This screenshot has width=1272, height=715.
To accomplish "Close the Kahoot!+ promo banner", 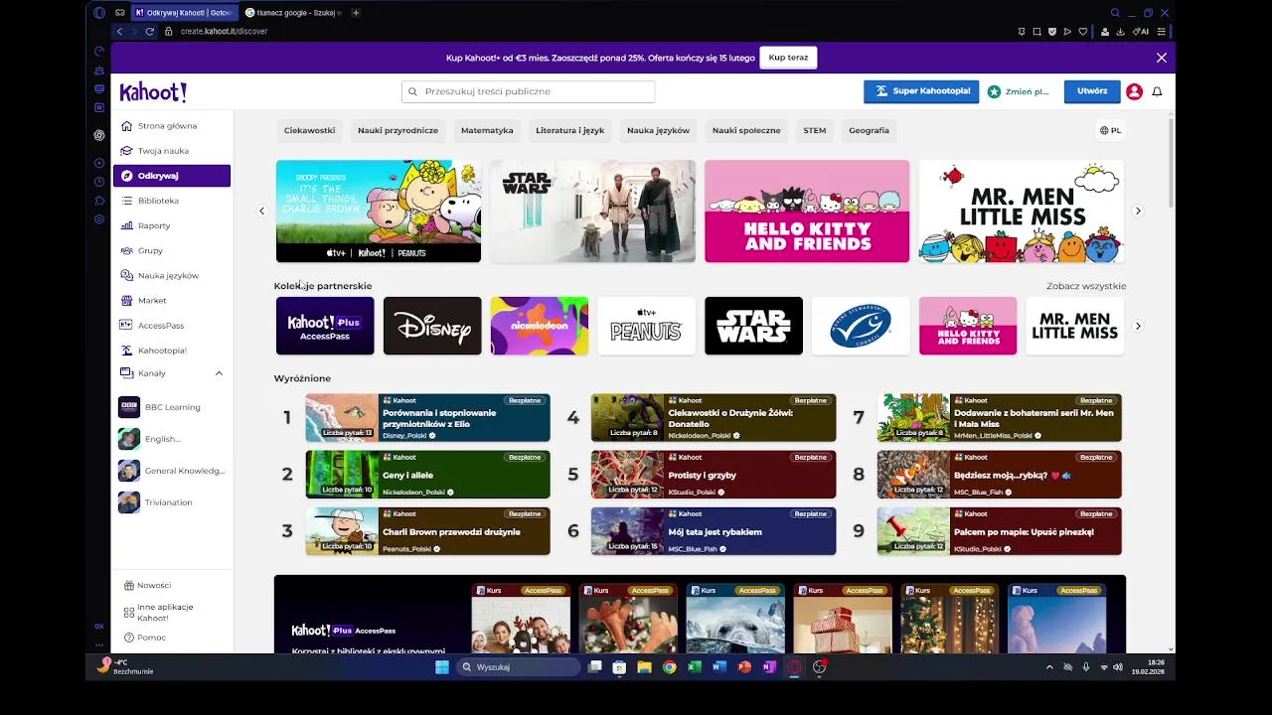I will pyautogui.click(x=1161, y=58).
